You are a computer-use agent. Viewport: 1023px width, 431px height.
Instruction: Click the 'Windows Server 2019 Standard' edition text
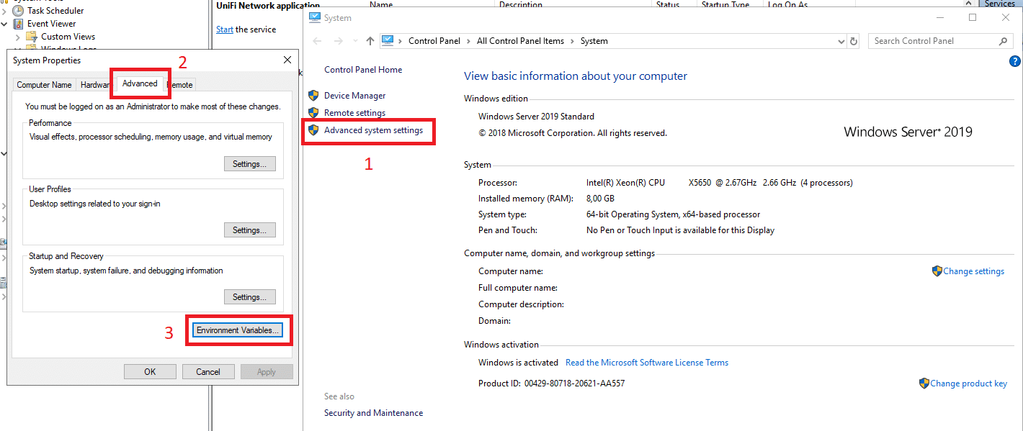536,117
